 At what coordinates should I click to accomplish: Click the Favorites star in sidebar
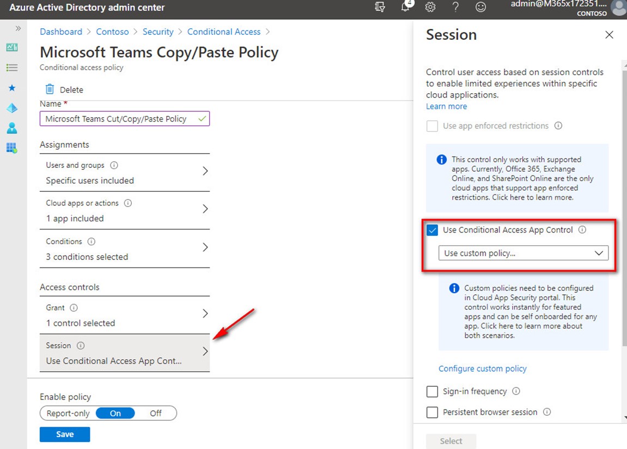[x=12, y=88]
